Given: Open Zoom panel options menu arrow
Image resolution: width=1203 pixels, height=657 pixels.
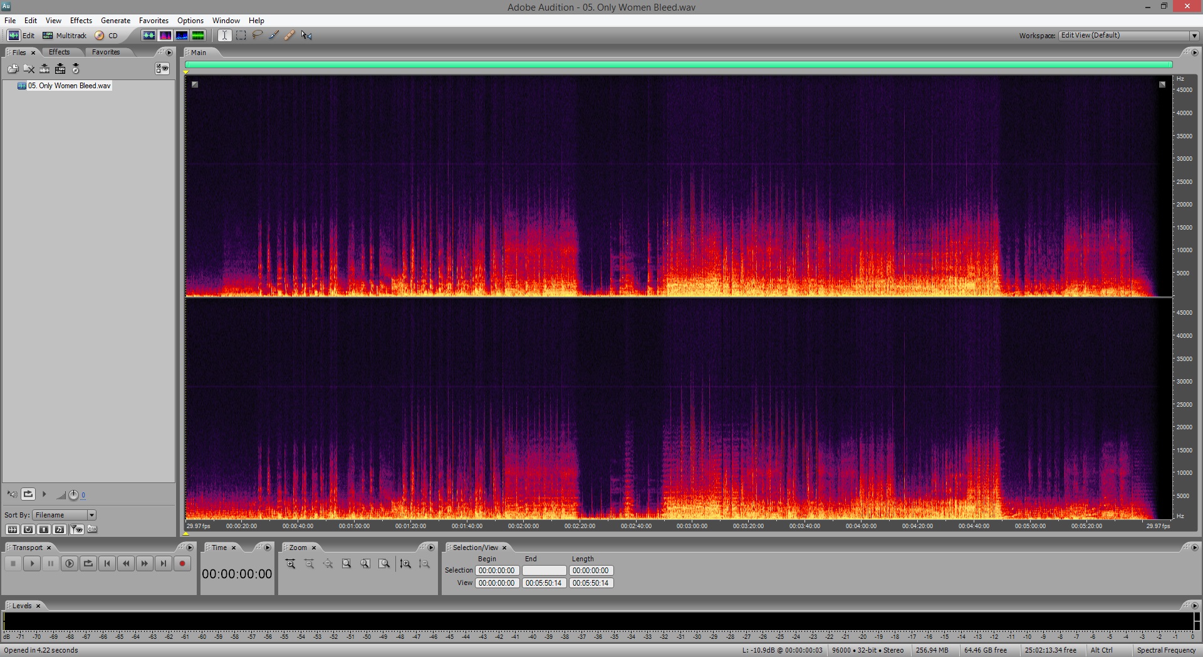Looking at the screenshot, I should tap(431, 547).
